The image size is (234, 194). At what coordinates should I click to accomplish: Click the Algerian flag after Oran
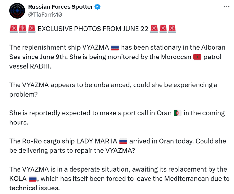click(x=177, y=113)
